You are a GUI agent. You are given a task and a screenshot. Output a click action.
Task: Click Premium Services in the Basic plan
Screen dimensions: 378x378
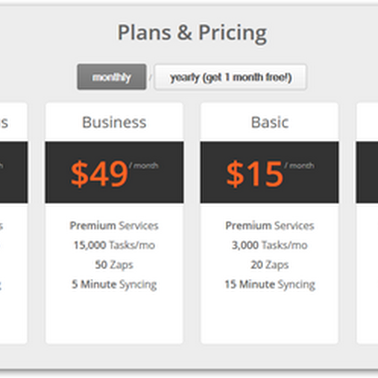pos(269,225)
